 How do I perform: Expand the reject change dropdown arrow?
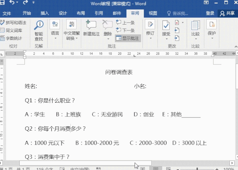pos(183,23)
